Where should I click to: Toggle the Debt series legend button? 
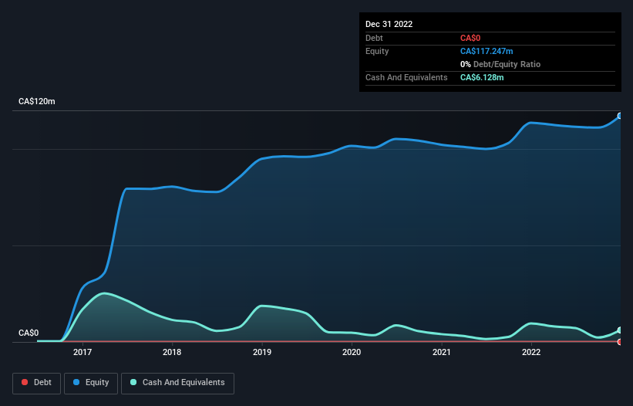point(36,383)
